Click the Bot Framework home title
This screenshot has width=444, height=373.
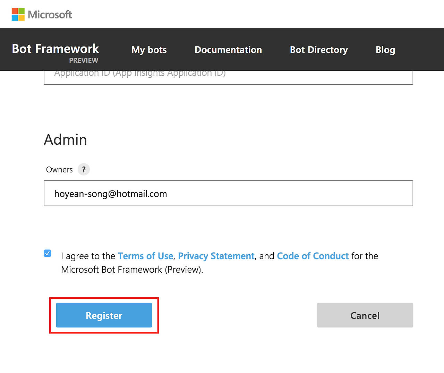(x=55, y=49)
